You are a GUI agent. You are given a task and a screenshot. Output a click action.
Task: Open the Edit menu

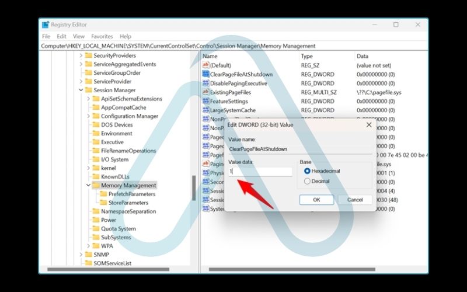pyautogui.click(x=61, y=36)
